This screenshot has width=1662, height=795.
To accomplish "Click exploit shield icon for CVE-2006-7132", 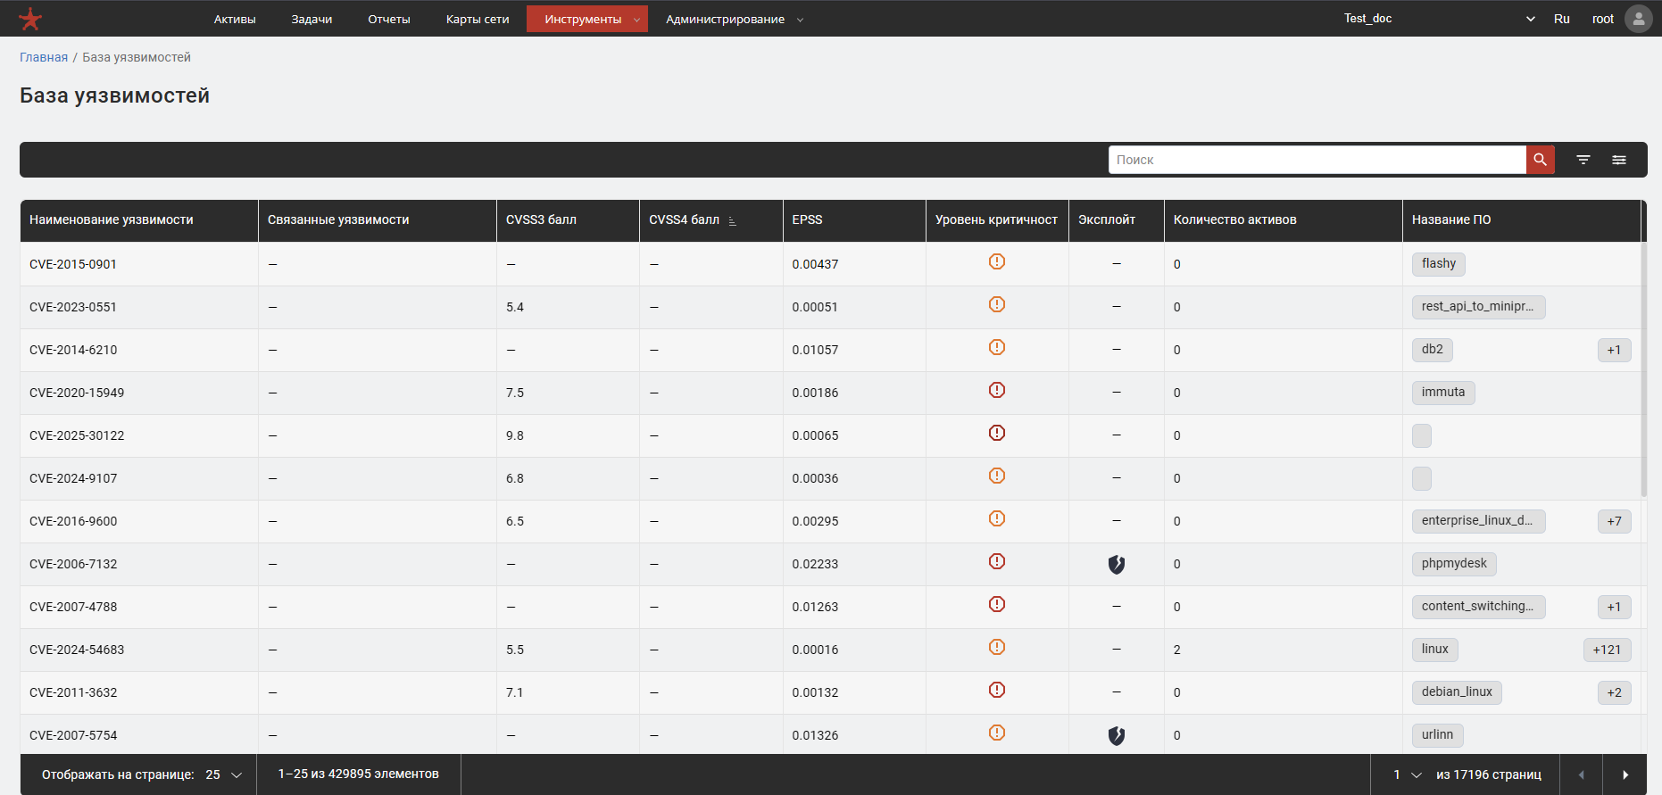I will point(1116,564).
